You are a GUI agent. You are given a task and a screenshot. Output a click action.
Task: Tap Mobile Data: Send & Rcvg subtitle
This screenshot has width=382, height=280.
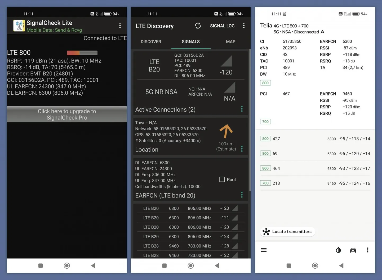pos(54,30)
